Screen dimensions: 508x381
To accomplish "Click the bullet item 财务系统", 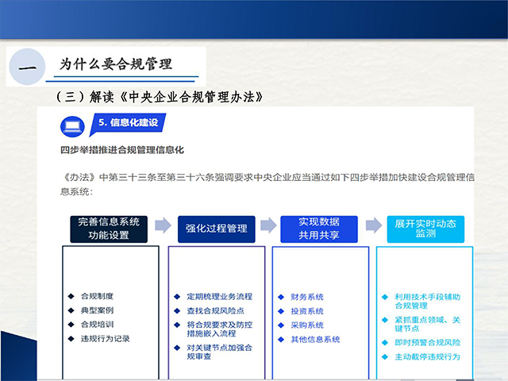I will (307, 297).
